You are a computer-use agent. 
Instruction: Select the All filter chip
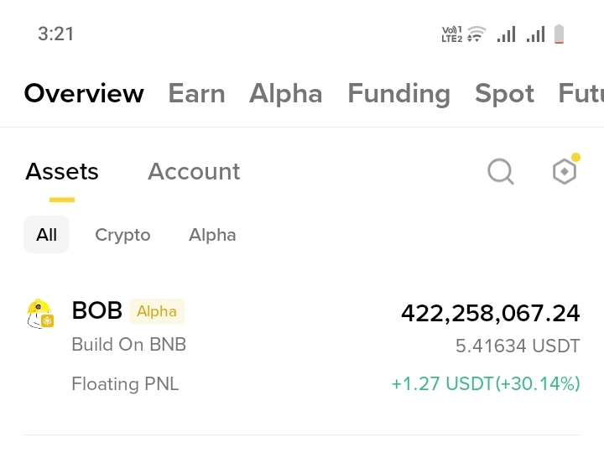47,235
